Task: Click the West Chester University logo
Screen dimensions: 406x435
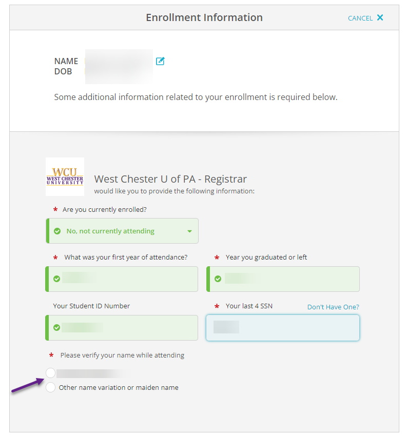Action: pyautogui.click(x=65, y=176)
